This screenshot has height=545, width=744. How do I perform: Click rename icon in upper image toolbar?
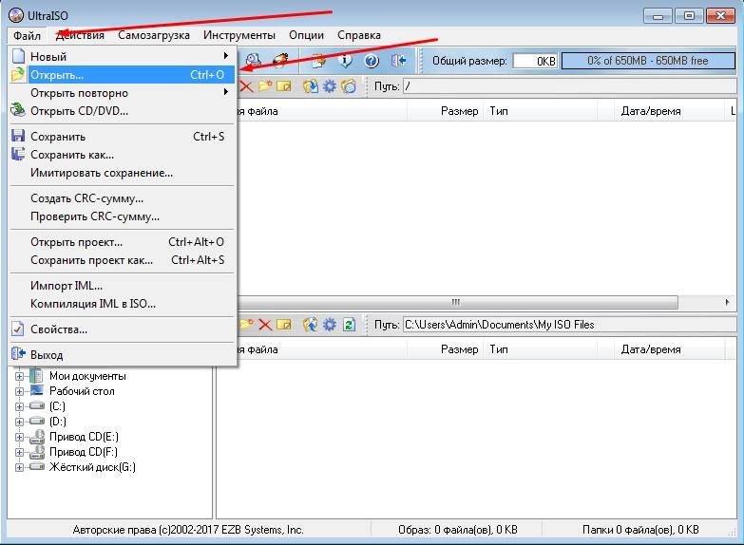[x=284, y=86]
